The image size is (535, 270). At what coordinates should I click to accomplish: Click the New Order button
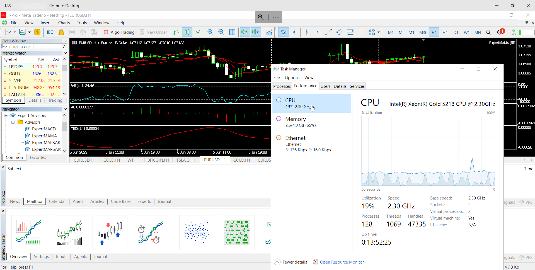pos(153,32)
